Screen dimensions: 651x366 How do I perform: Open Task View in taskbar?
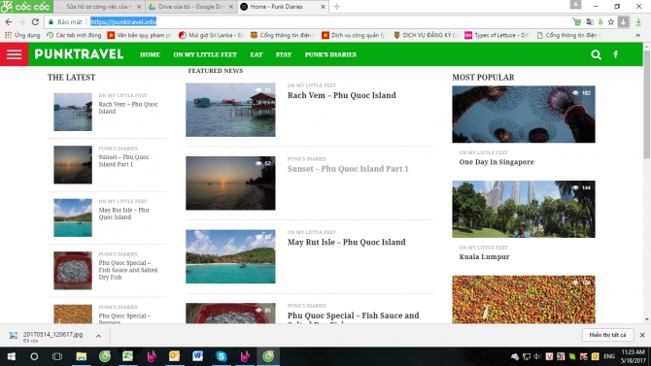[x=57, y=356]
